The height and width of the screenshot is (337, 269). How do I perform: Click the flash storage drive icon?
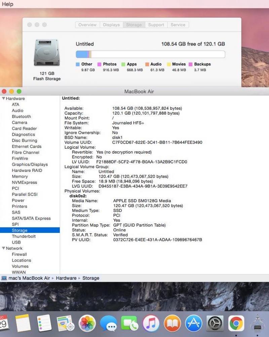(x=47, y=53)
